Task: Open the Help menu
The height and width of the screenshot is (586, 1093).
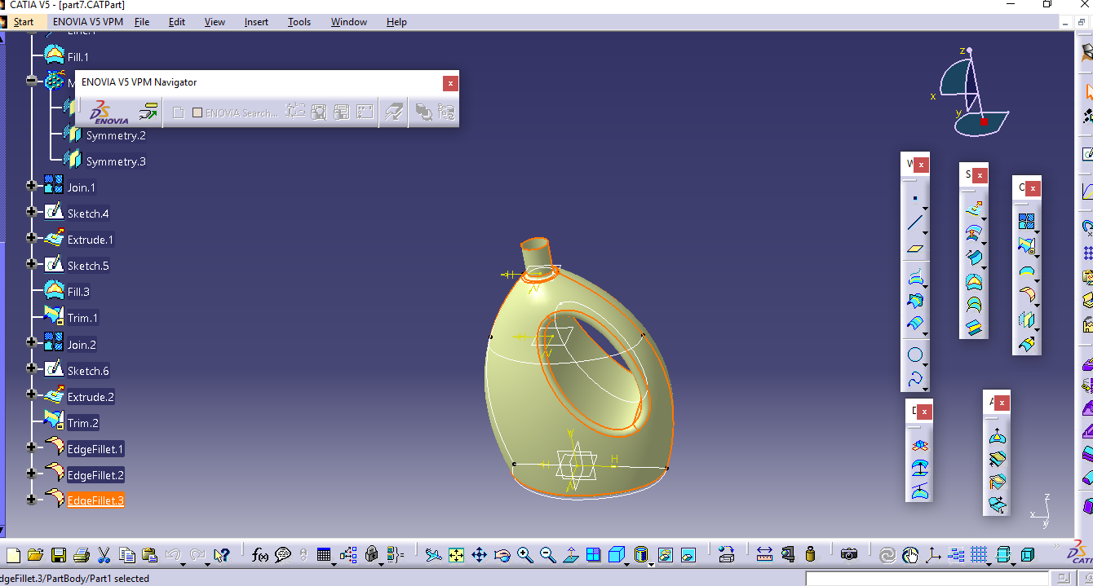Action: tap(396, 22)
